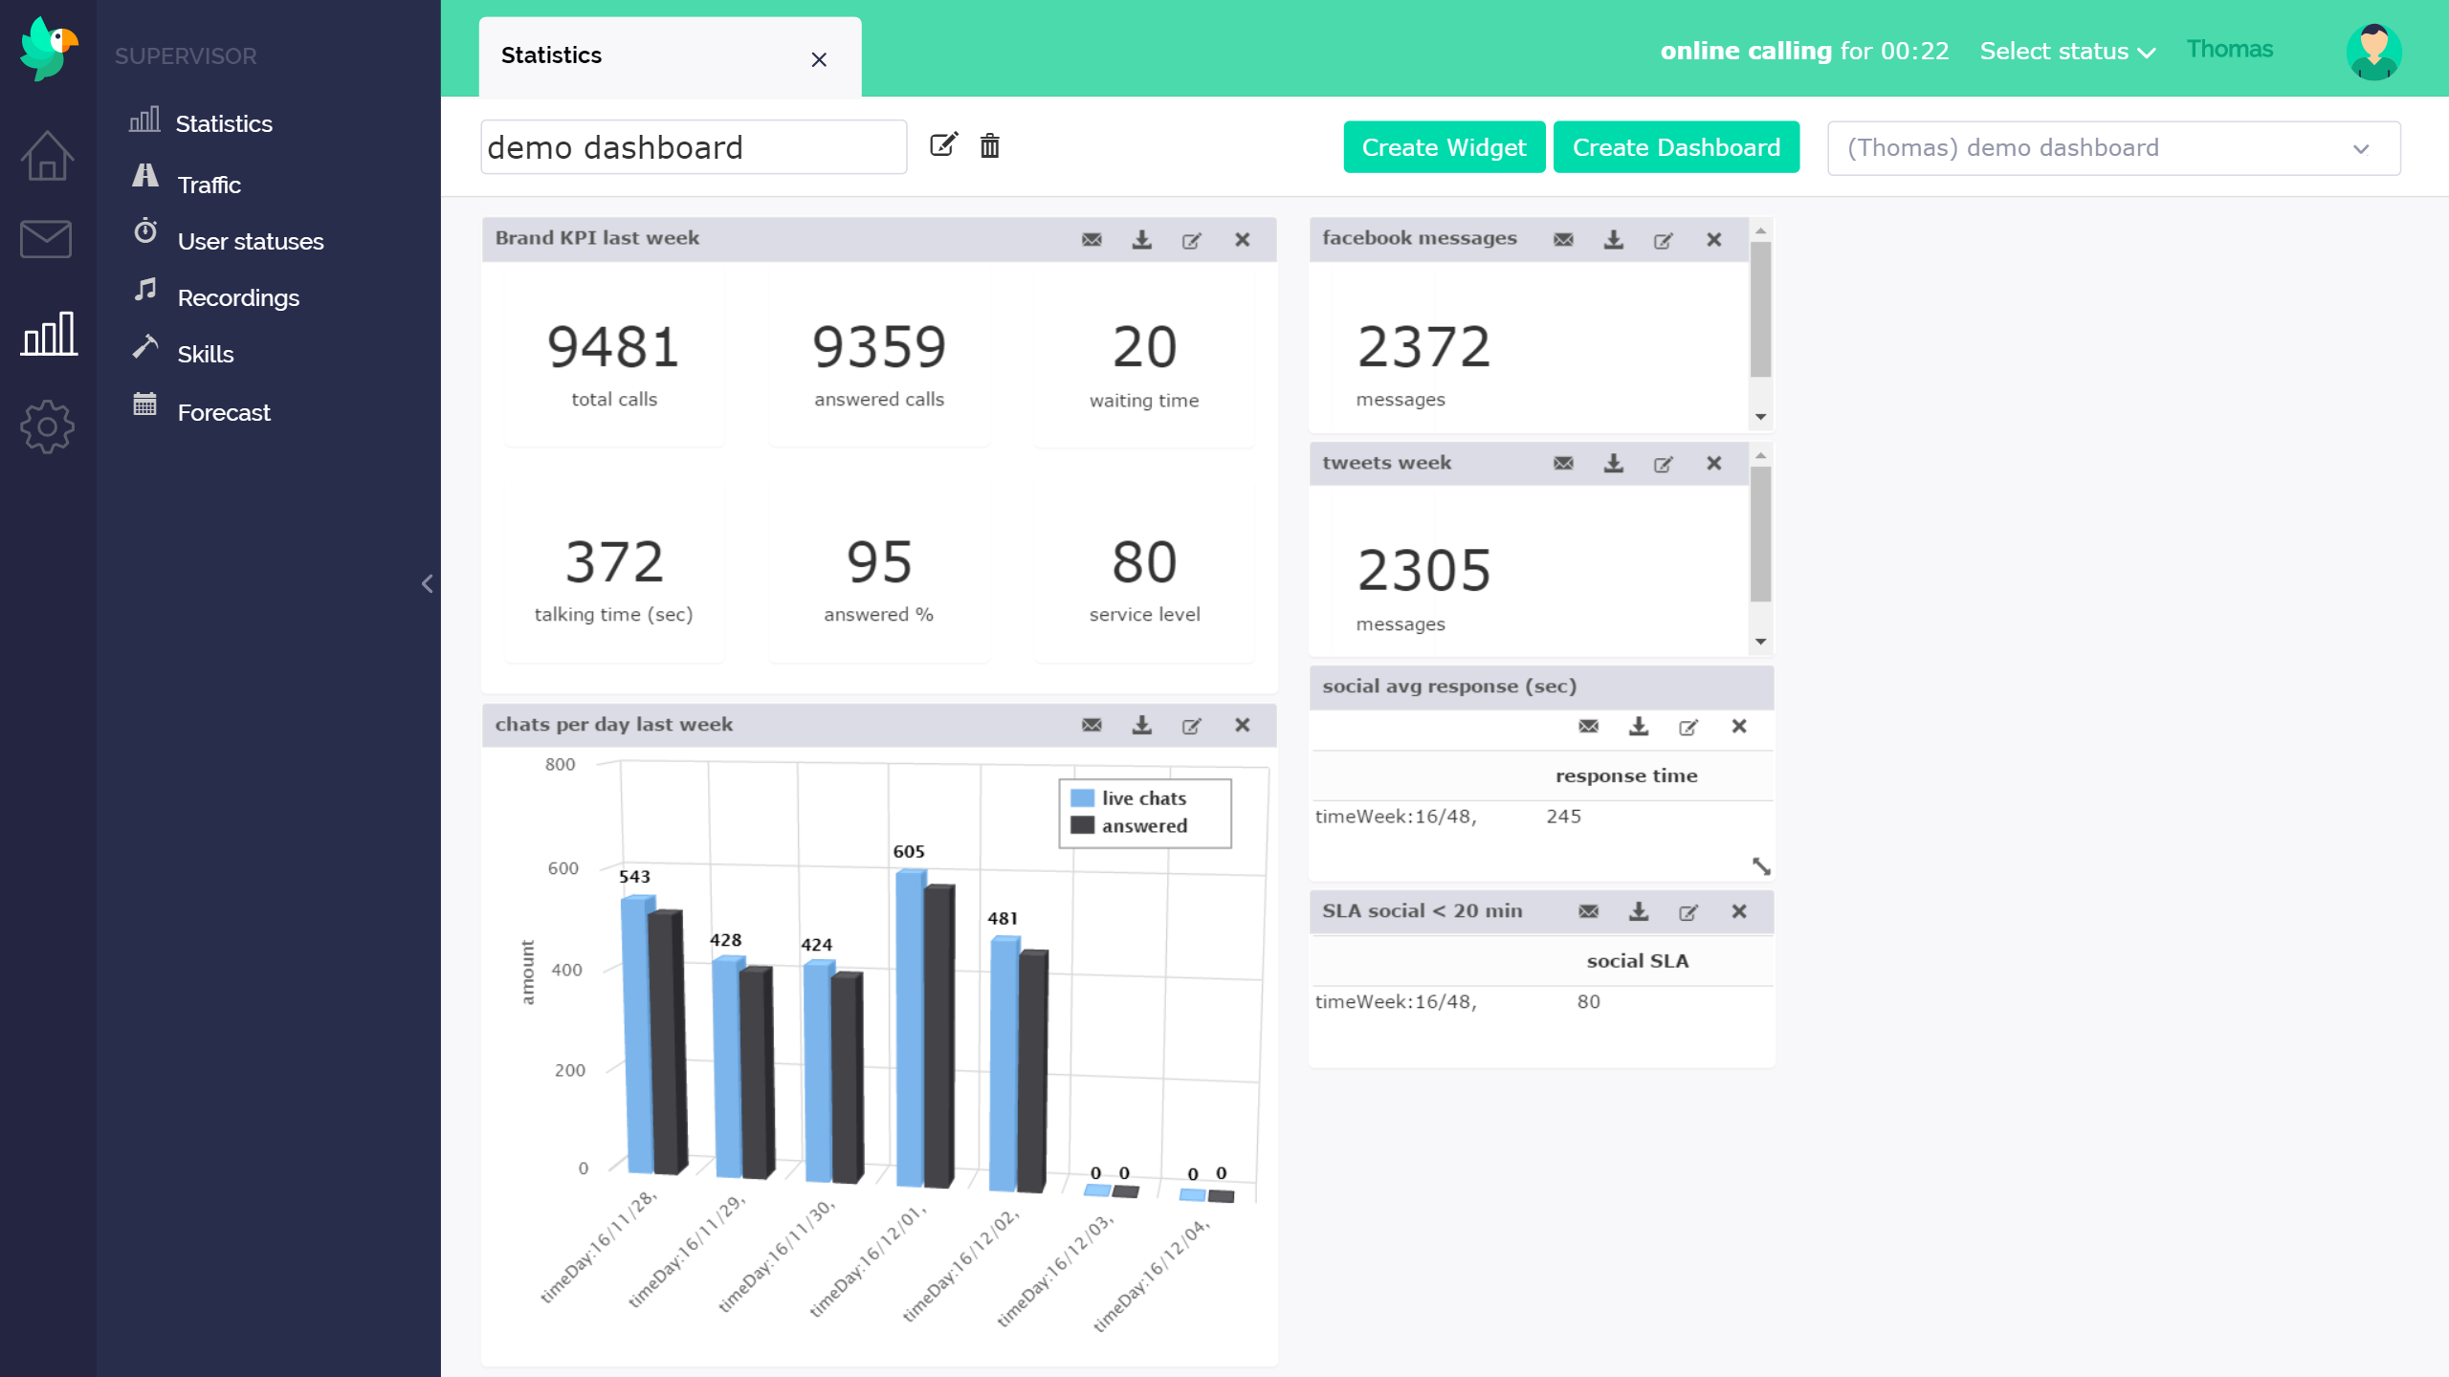Close the Statistics tab

819,59
